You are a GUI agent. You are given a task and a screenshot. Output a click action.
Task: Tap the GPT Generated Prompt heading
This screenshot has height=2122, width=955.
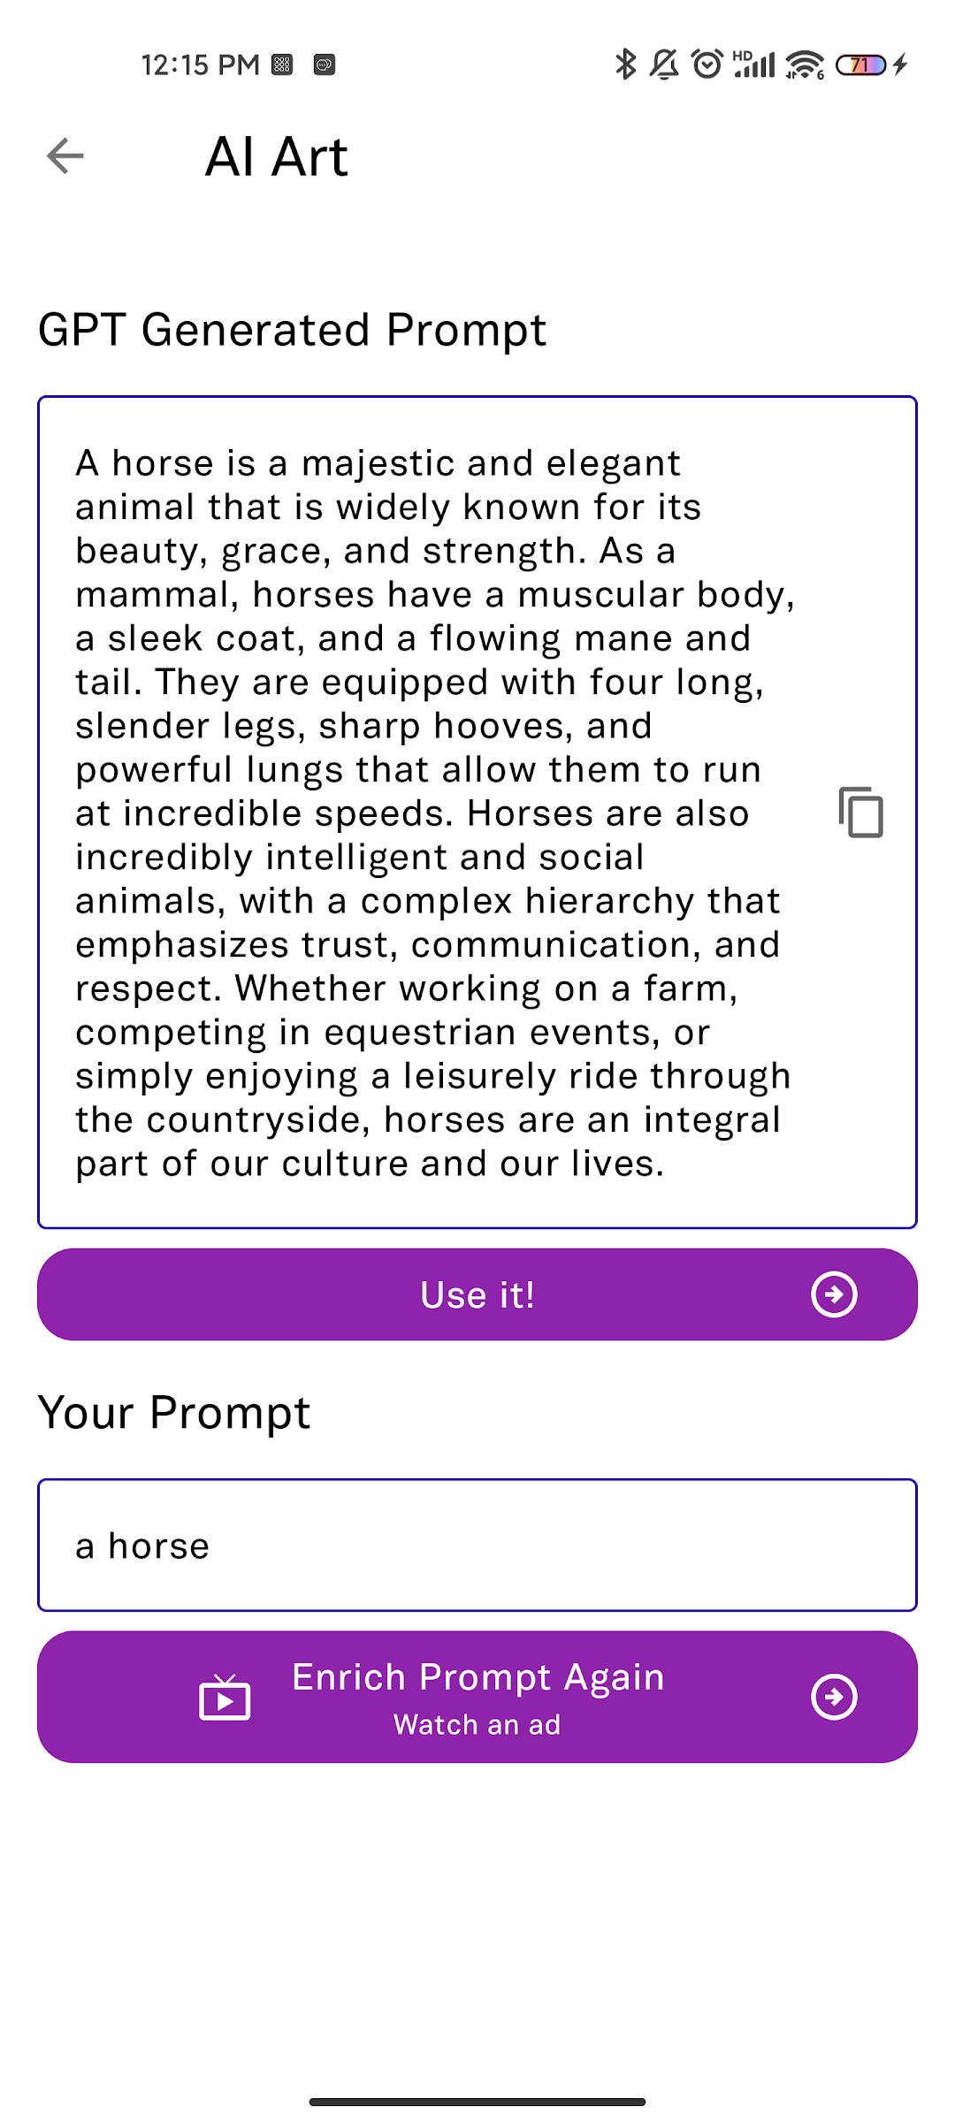[292, 330]
